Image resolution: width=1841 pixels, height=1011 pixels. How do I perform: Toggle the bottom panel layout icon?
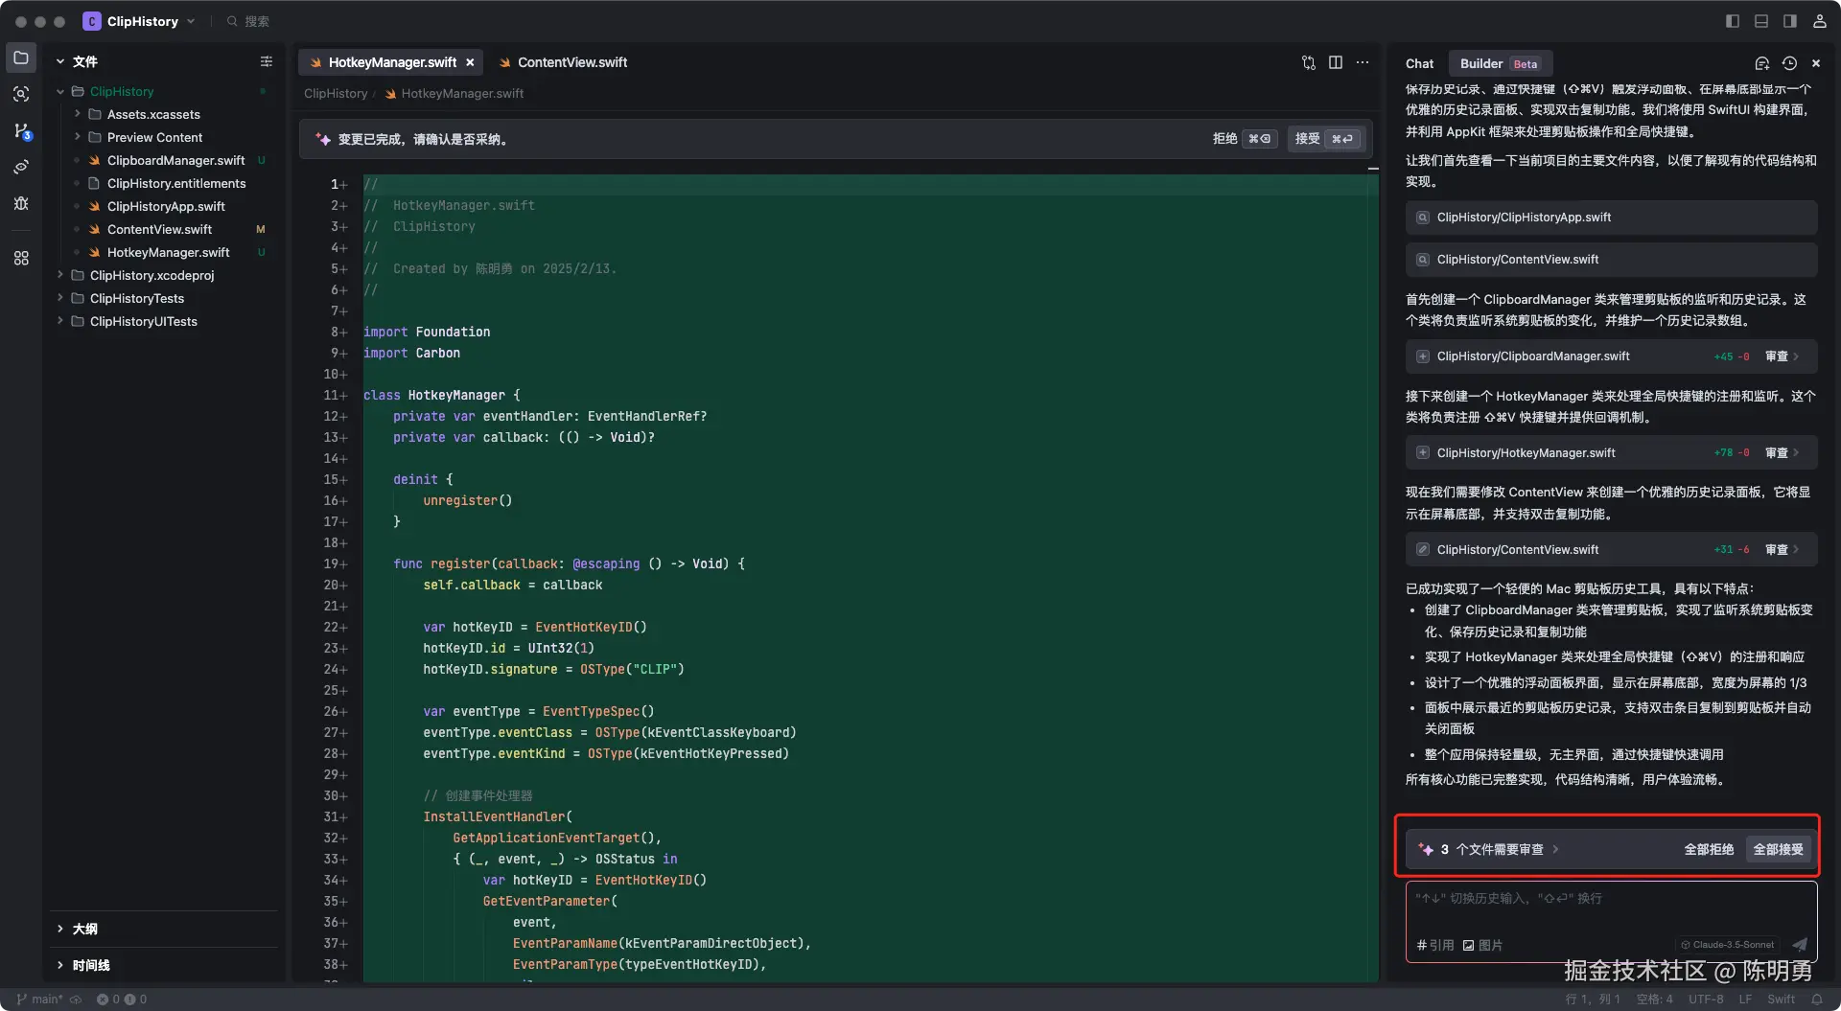click(1761, 21)
